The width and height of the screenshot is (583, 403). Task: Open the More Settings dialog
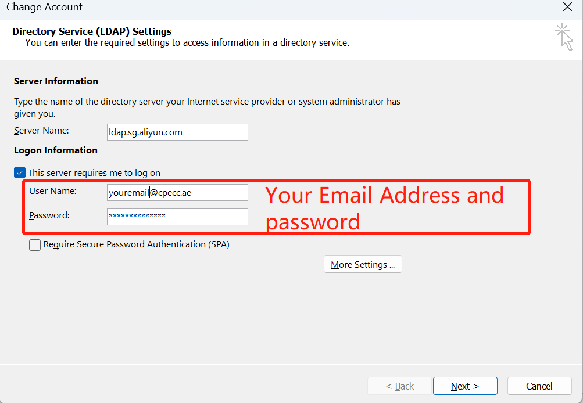click(363, 264)
